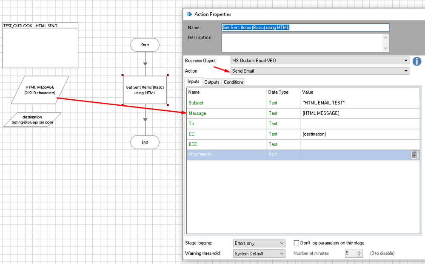This screenshot has height=264, width=425.
Task: Select the Subject parameter name
Action: point(196,103)
